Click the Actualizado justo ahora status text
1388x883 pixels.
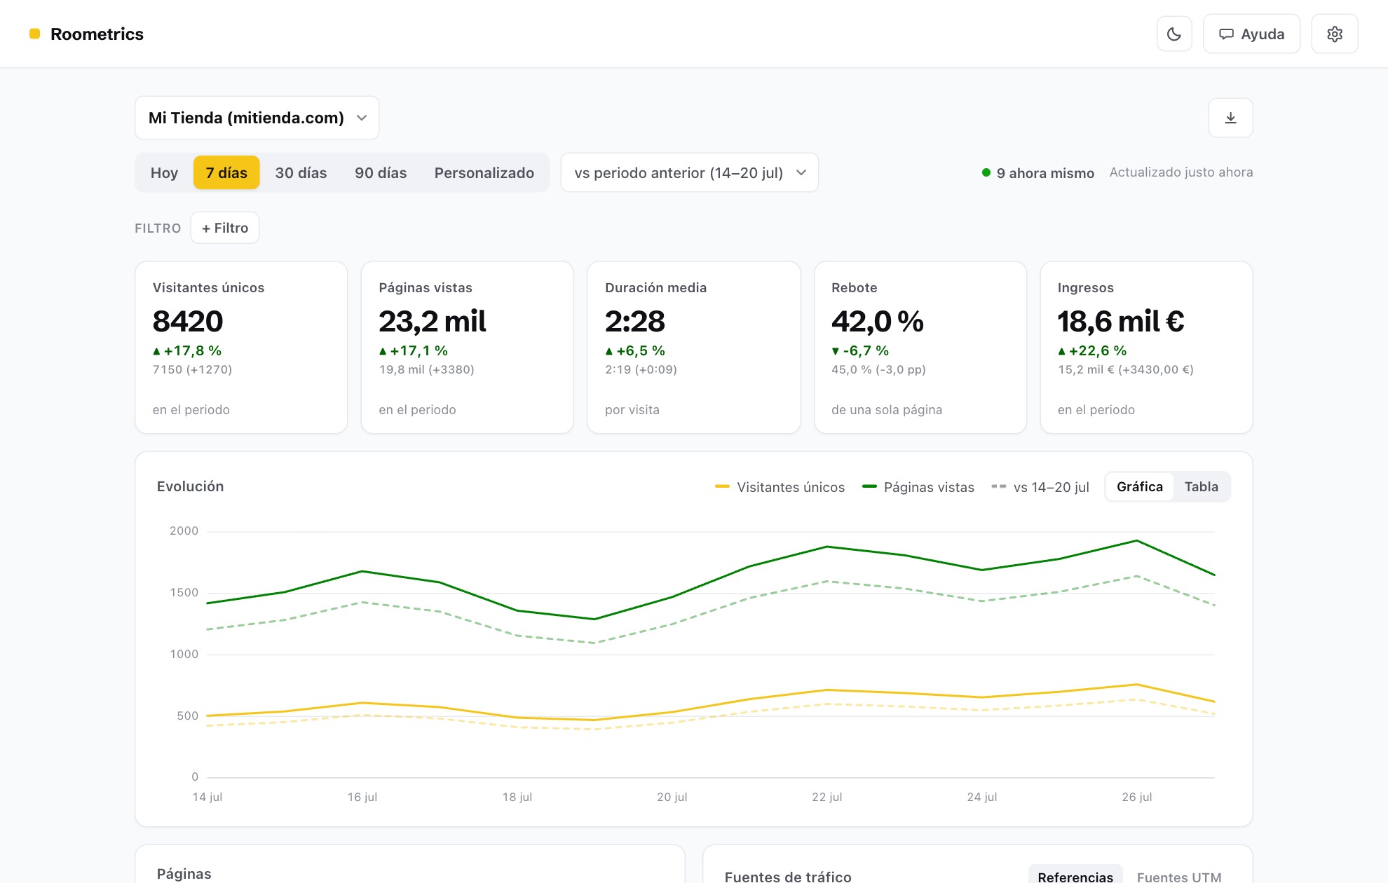point(1181,172)
